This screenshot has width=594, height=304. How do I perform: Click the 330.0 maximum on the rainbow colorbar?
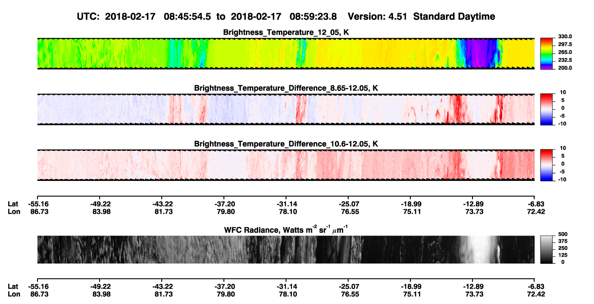pyautogui.click(x=565, y=37)
